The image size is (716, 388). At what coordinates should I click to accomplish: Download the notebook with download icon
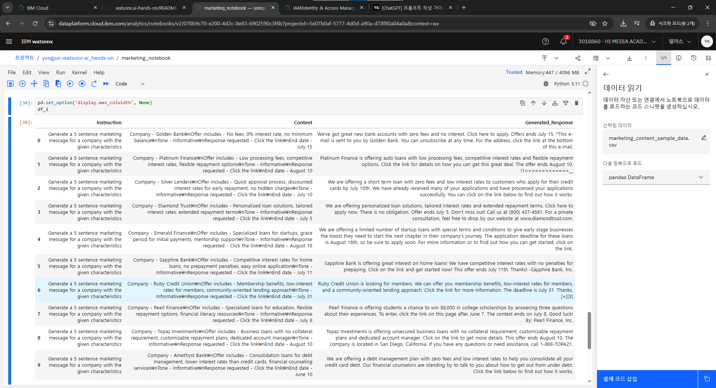[629, 58]
